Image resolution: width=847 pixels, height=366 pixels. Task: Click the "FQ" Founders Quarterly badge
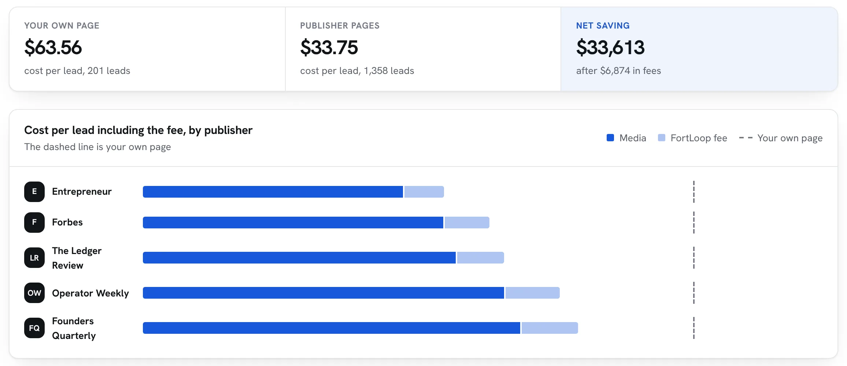34,328
